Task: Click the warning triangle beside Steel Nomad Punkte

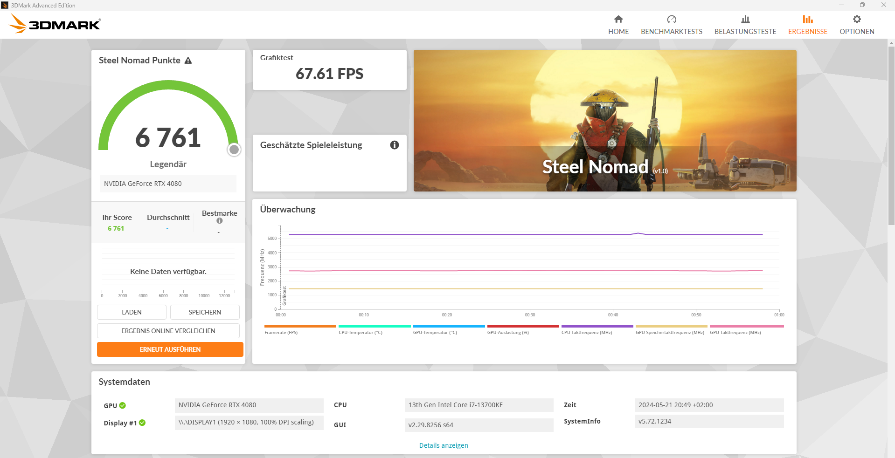Action: pyautogui.click(x=188, y=61)
